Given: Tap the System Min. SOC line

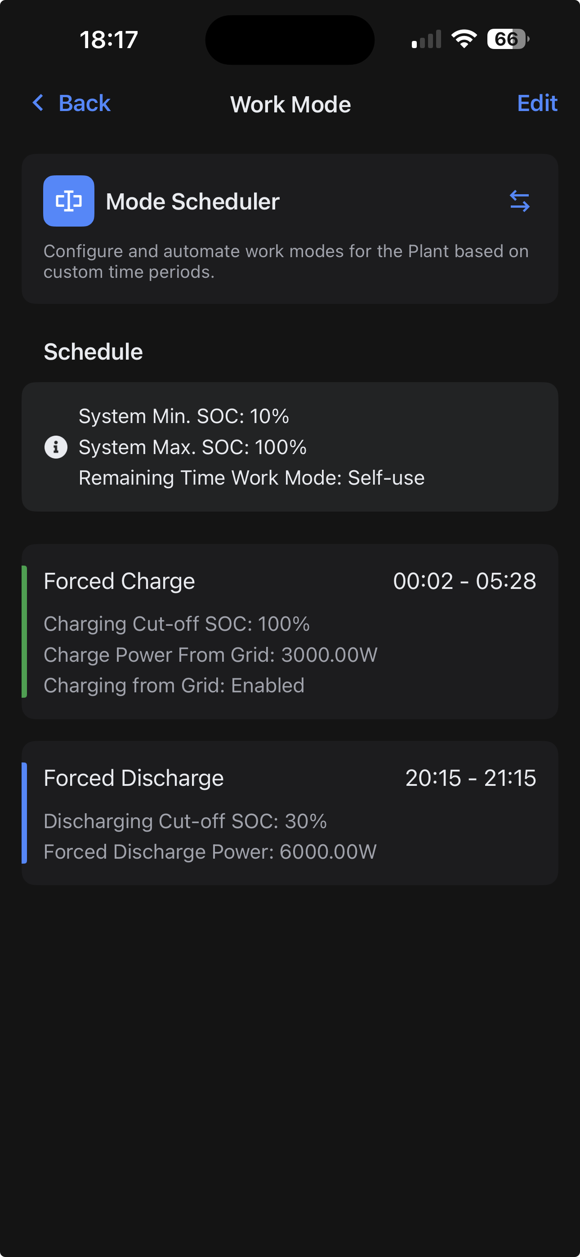Looking at the screenshot, I should (183, 416).
